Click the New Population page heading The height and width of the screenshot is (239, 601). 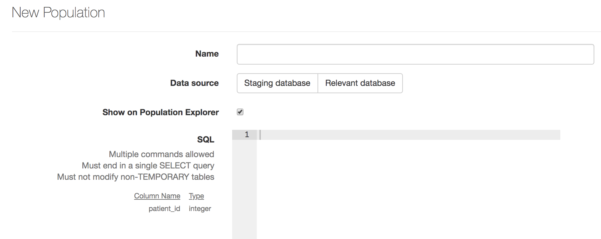click(58, 13)
